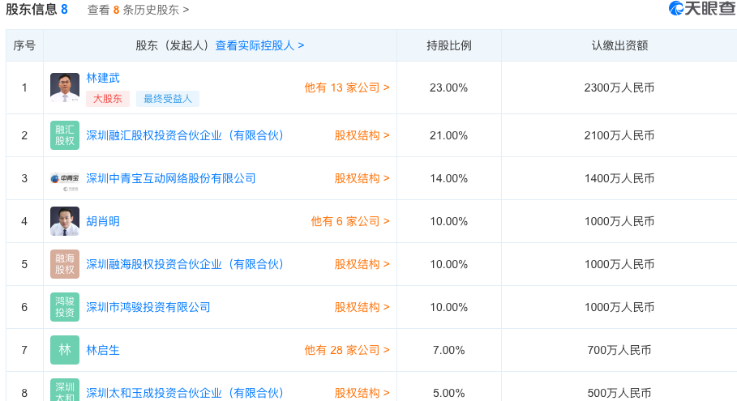Click the 大股东 tag
This screenshot has height=401, width=737.
coord(108,99)
